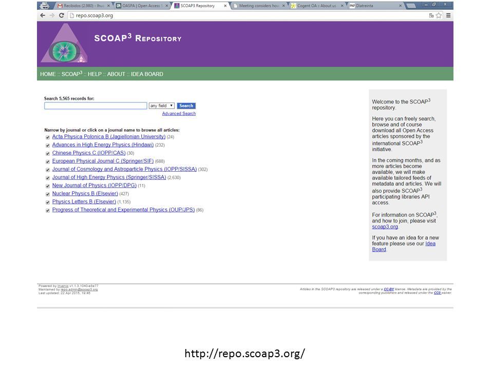The height and width of the screenshot is (369, 493).
Task: Close the Meeting considers tab
Action: point(283,6)
